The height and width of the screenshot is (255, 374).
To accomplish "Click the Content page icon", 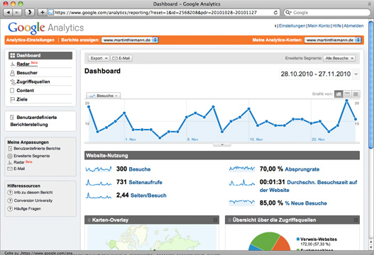I will [x=12, y=91].
